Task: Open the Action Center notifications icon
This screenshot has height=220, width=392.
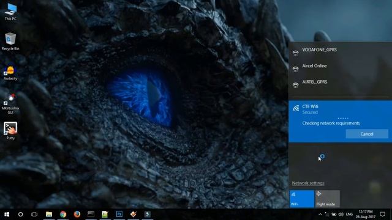Action: point(382,215)
